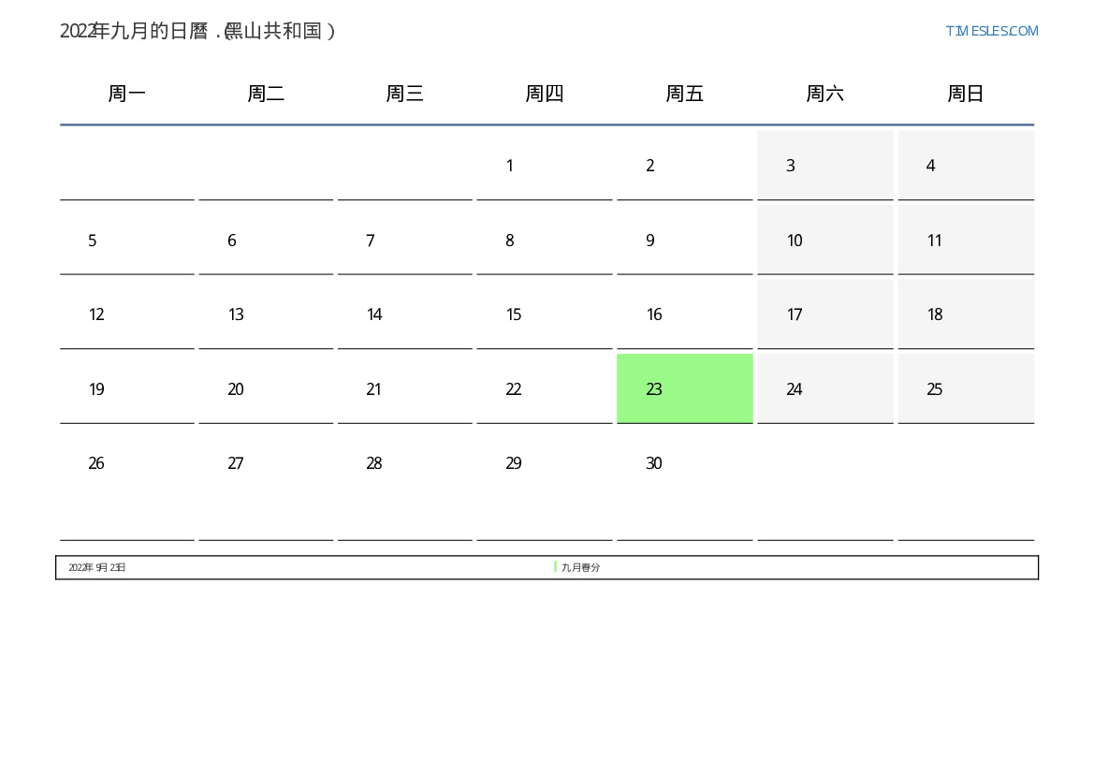This screenshot has width=1094, height=774.
Task: Open the TIMESLES.COM link
Action: (x=991, y=31)
